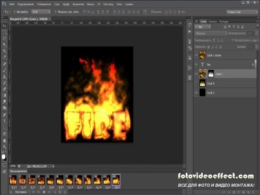Select the Eraser tool

coord(5,89)
